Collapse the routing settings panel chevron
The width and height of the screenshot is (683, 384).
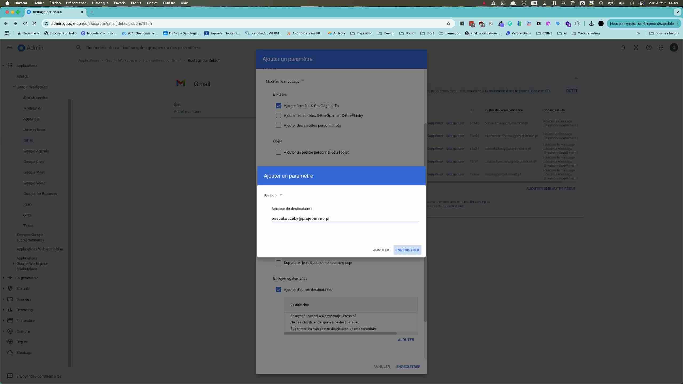coord(576,78)
